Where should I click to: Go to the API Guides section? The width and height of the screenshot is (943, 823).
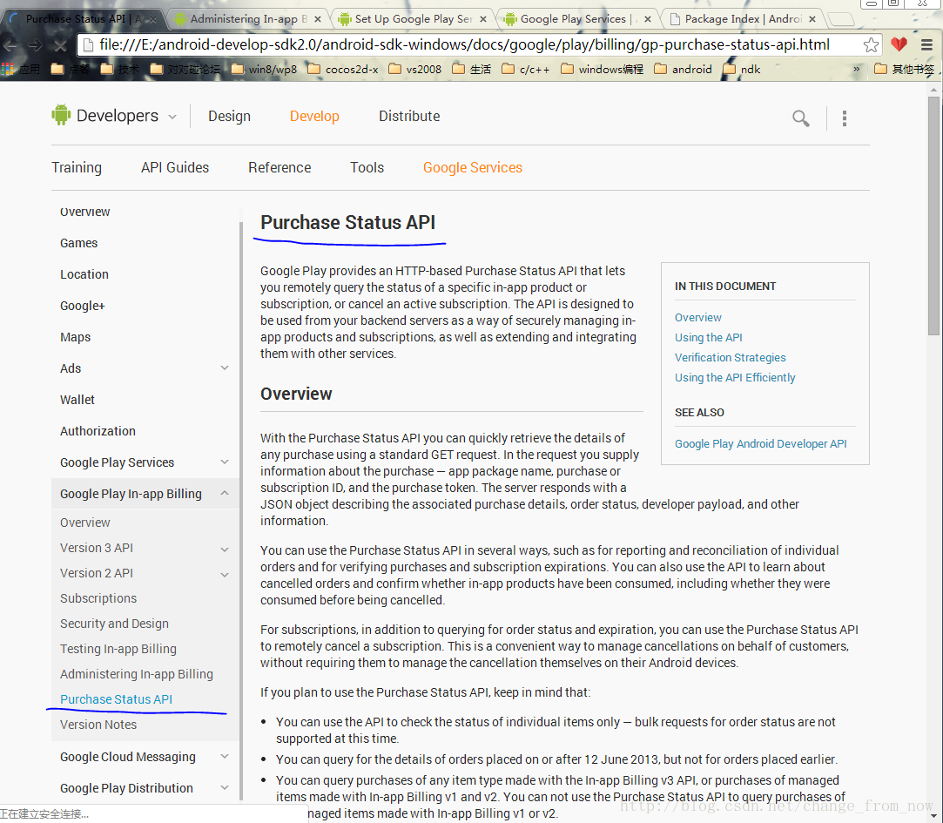[175, 167]
